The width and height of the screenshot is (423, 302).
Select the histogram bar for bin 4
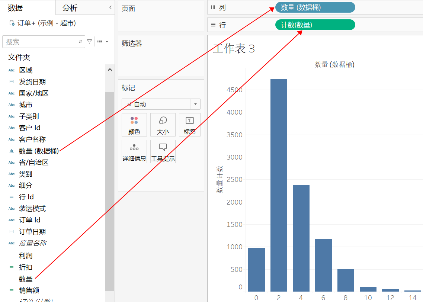coord(301,238)
